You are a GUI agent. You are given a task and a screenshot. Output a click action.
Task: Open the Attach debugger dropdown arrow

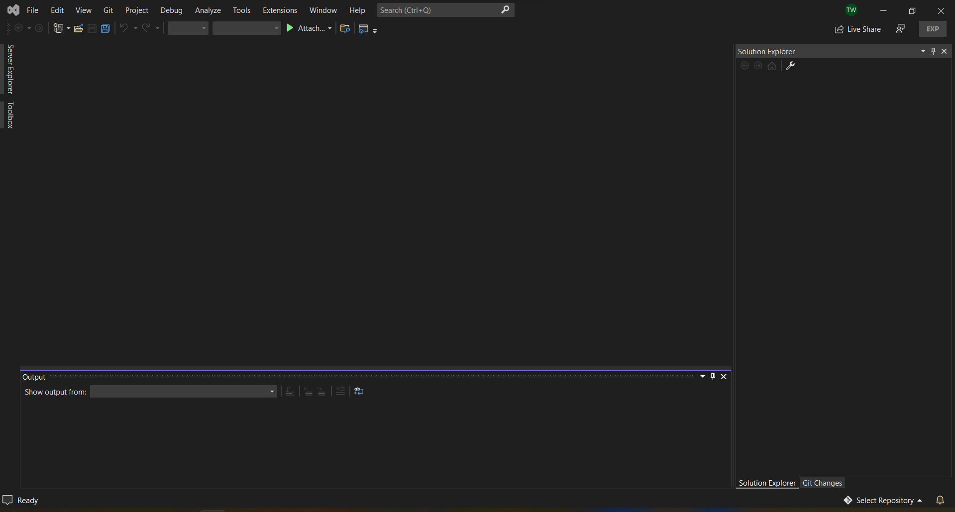tap(329, 28)
